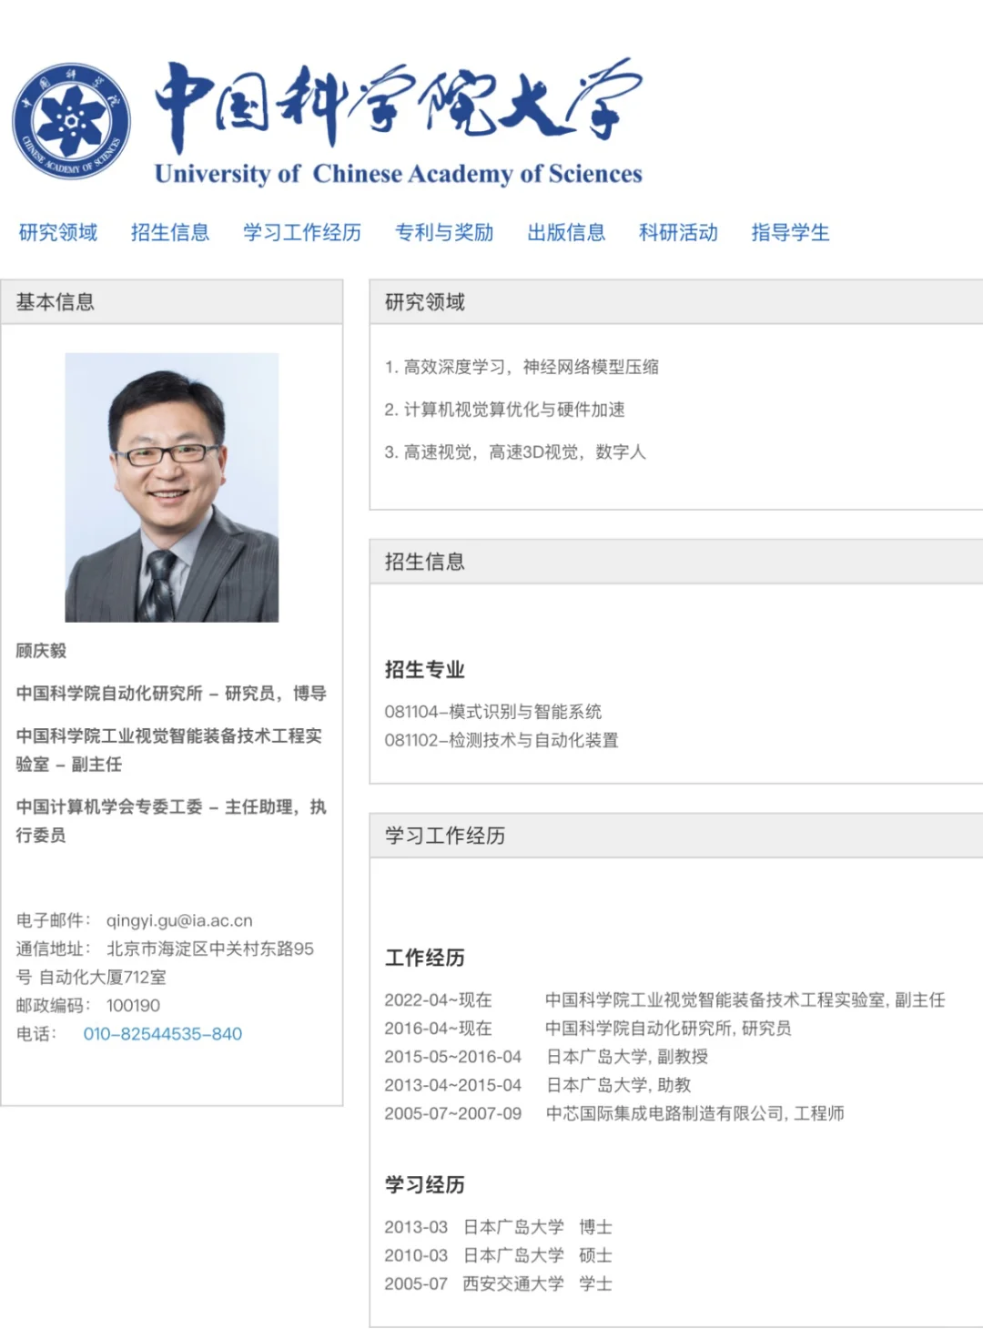This screenshot has height=1339, width=983.
Task: Click the email qingyi.gu@ia.ac.cn
Action: (x=179, y=920)
